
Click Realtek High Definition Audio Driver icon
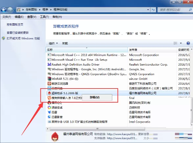point(49,64)
